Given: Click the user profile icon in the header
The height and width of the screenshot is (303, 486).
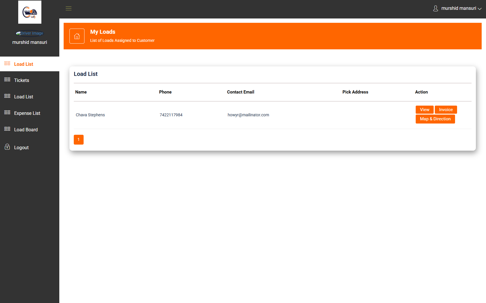Looking at the screenshot, I should click(x=435, y=8).
